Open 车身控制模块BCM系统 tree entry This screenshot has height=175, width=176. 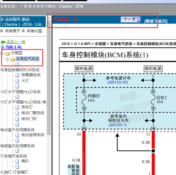tap(20, 70)
